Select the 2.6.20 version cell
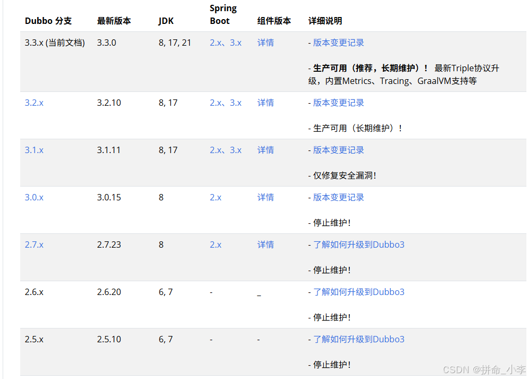 109,292
